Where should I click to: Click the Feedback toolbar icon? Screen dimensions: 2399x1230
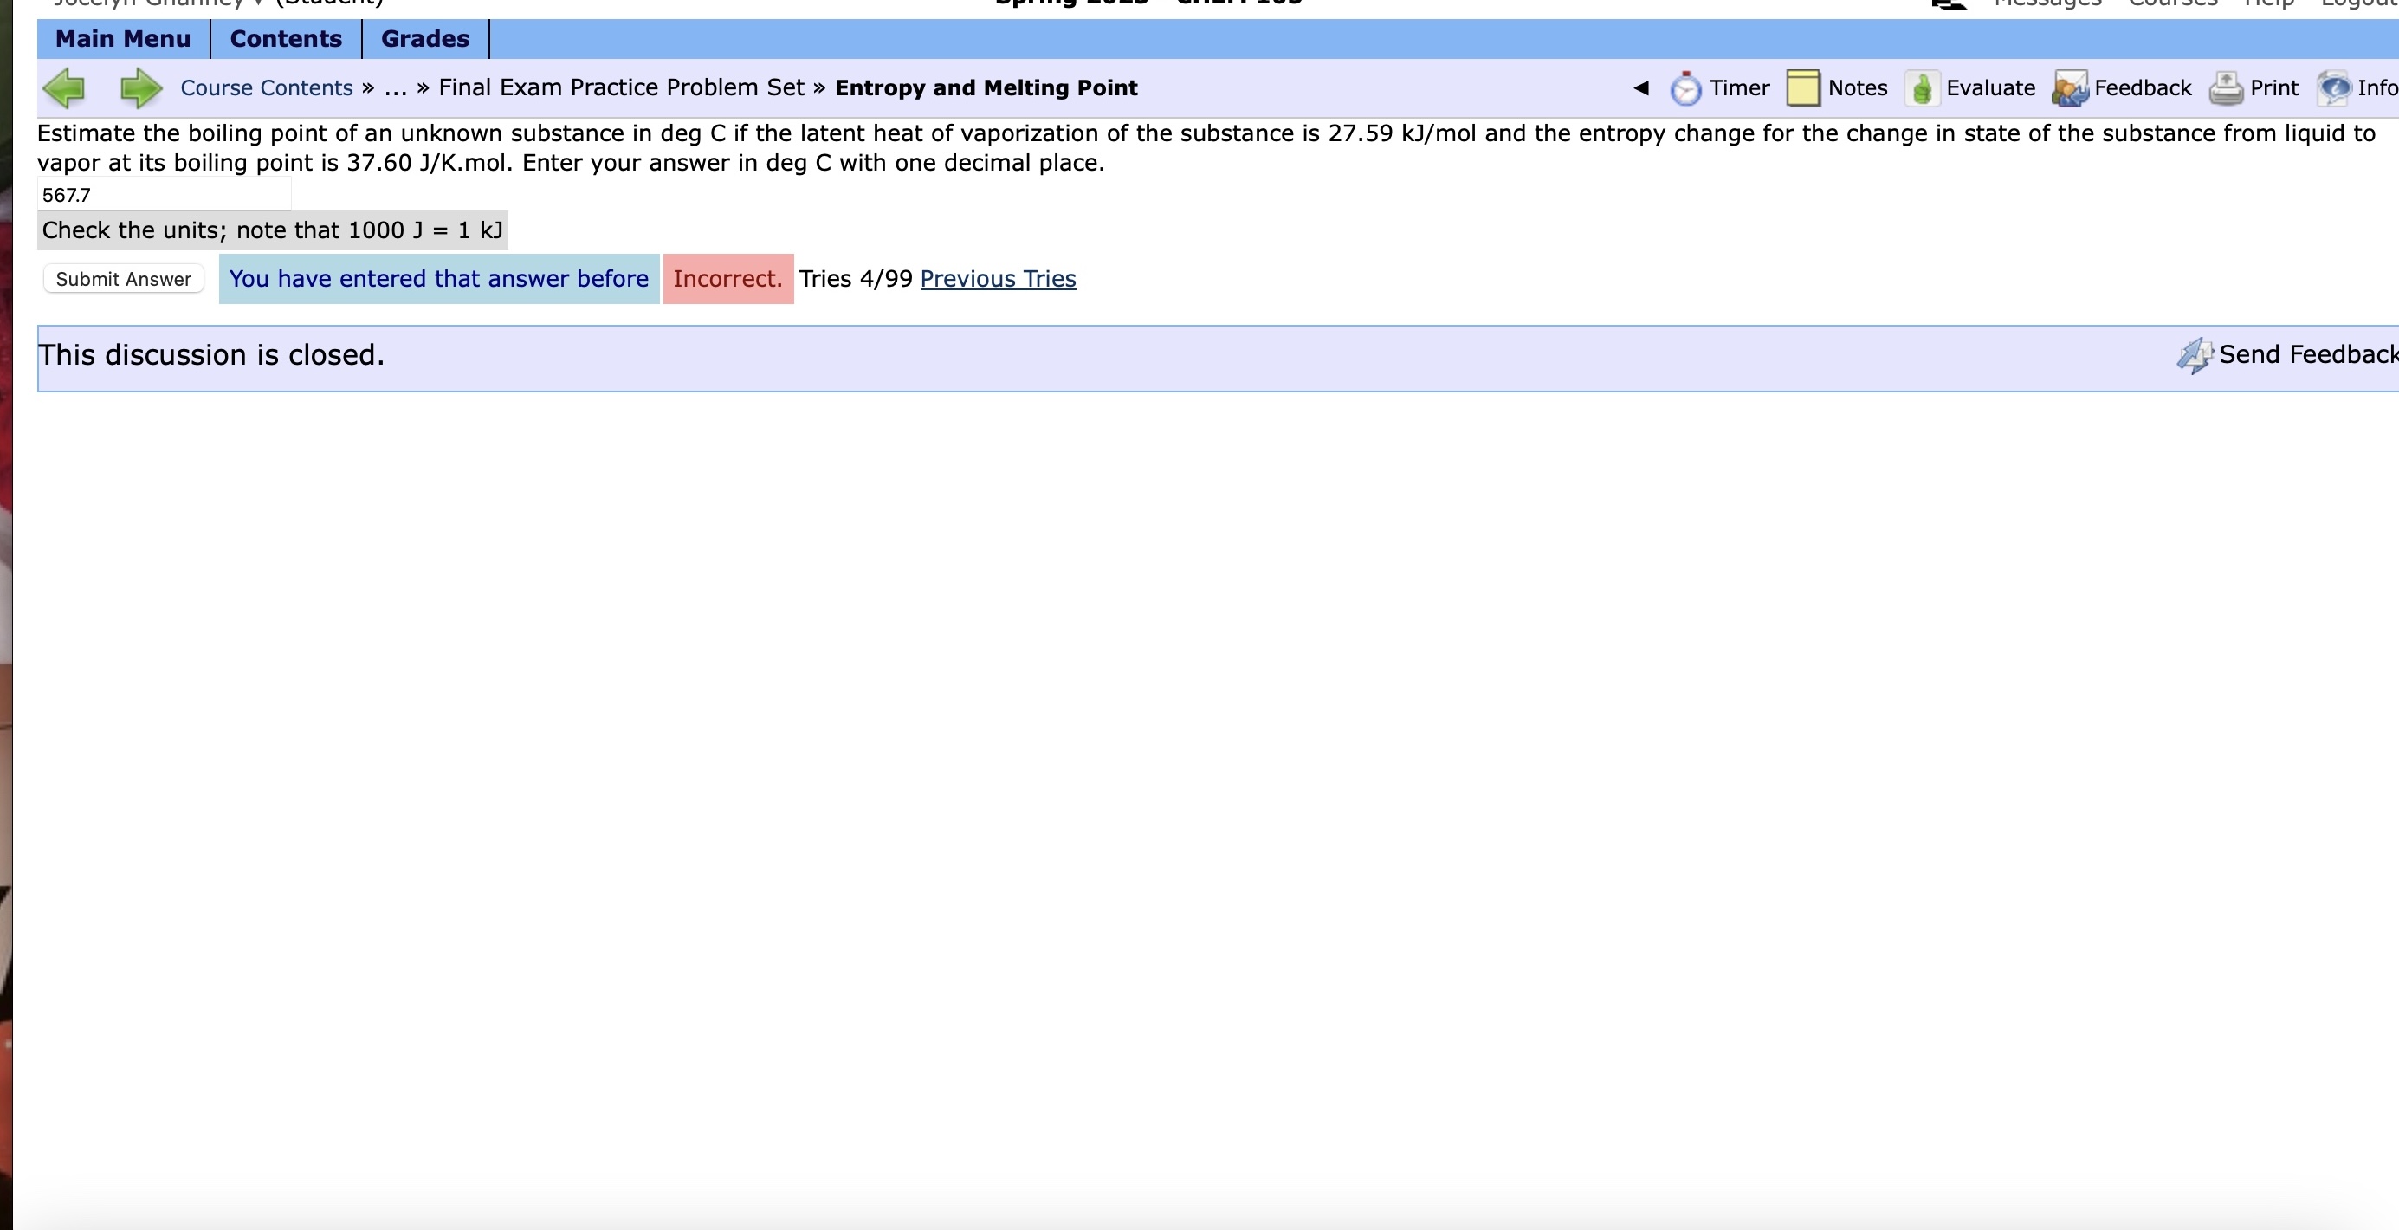2069,88
